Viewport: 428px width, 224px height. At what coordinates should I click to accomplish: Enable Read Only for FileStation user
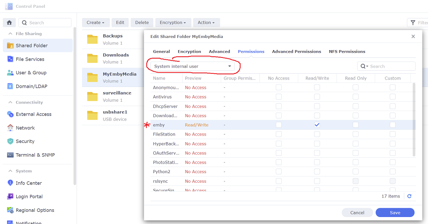point(356,134)
